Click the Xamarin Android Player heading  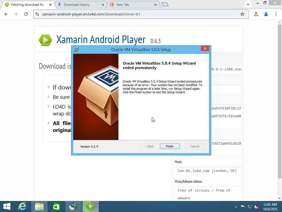pos(101,39)
